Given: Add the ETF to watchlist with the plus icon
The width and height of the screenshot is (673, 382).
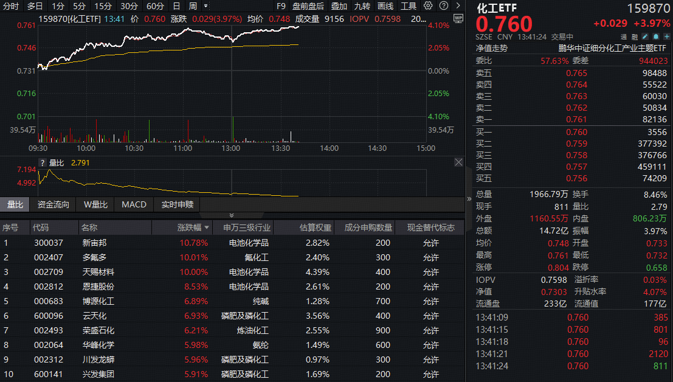Looking at the screenshot, I should [666, 36].
